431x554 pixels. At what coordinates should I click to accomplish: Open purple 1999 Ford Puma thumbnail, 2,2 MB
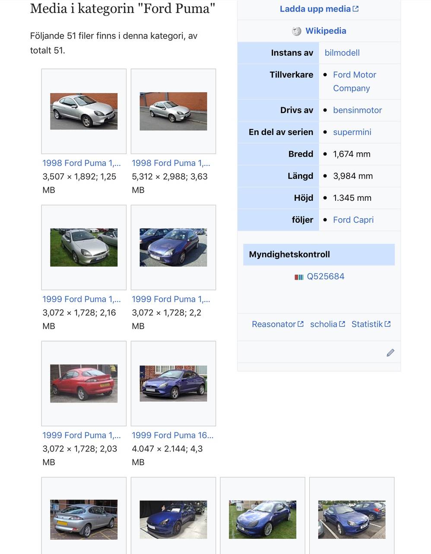click(173, 247)
